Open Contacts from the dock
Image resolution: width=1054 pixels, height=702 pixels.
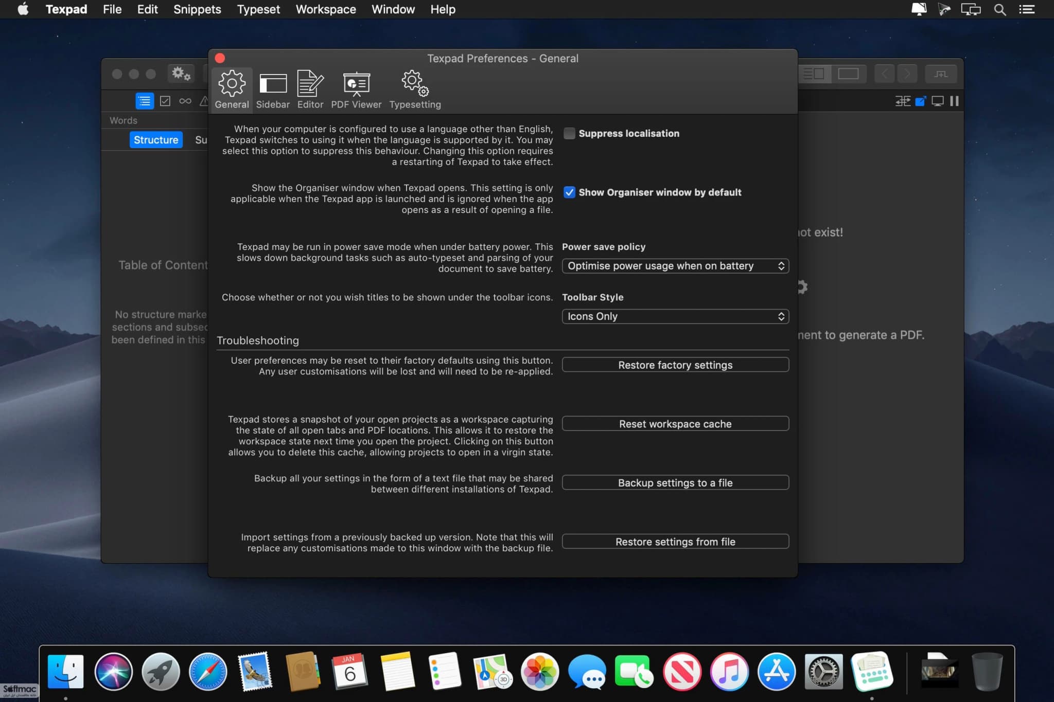pyautogui.click(x=303, y=672)
